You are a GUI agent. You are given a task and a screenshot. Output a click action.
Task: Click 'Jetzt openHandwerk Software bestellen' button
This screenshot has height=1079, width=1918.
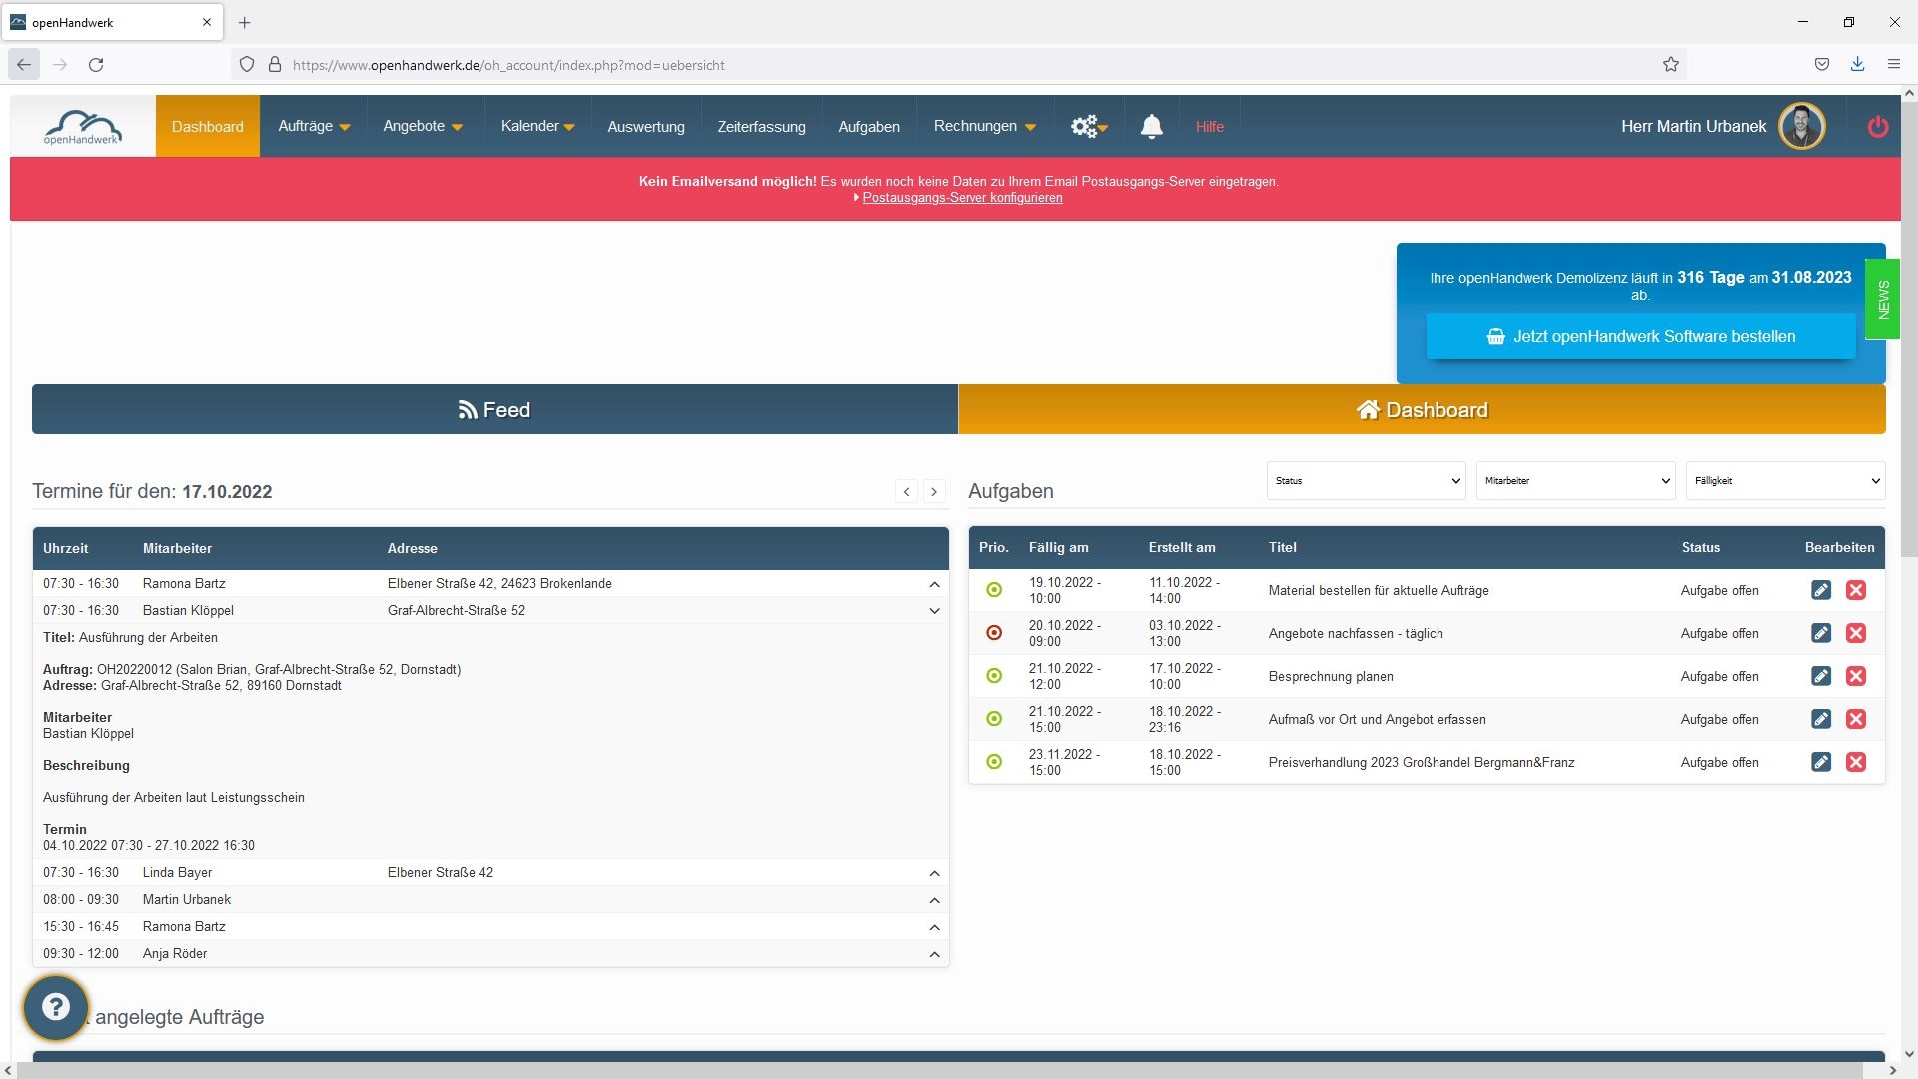point(1640,336)
